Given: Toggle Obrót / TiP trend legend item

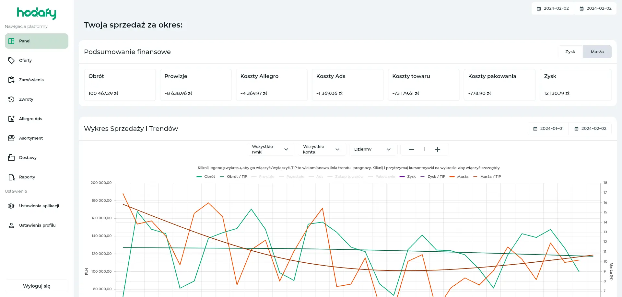Looking at the screenshot, I should (233, 177).
